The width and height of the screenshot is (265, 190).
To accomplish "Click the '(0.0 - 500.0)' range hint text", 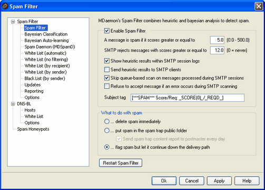I will (238, 40).
